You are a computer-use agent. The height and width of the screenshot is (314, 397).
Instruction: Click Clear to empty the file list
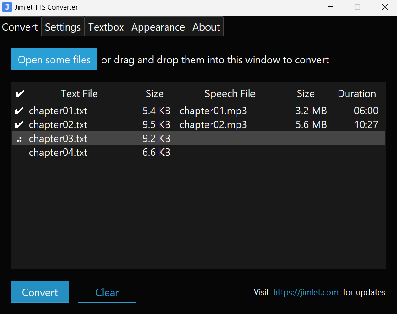point(107,292)
